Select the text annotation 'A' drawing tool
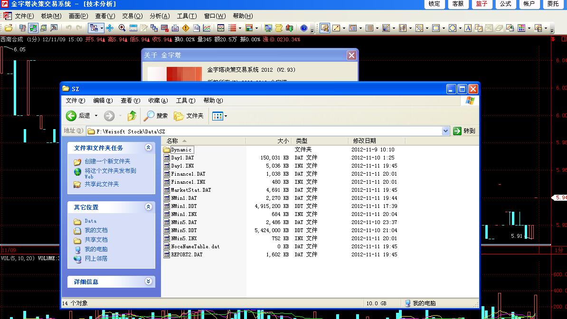Viewport: 567px width, 319px height. click(x=468, y=28)
